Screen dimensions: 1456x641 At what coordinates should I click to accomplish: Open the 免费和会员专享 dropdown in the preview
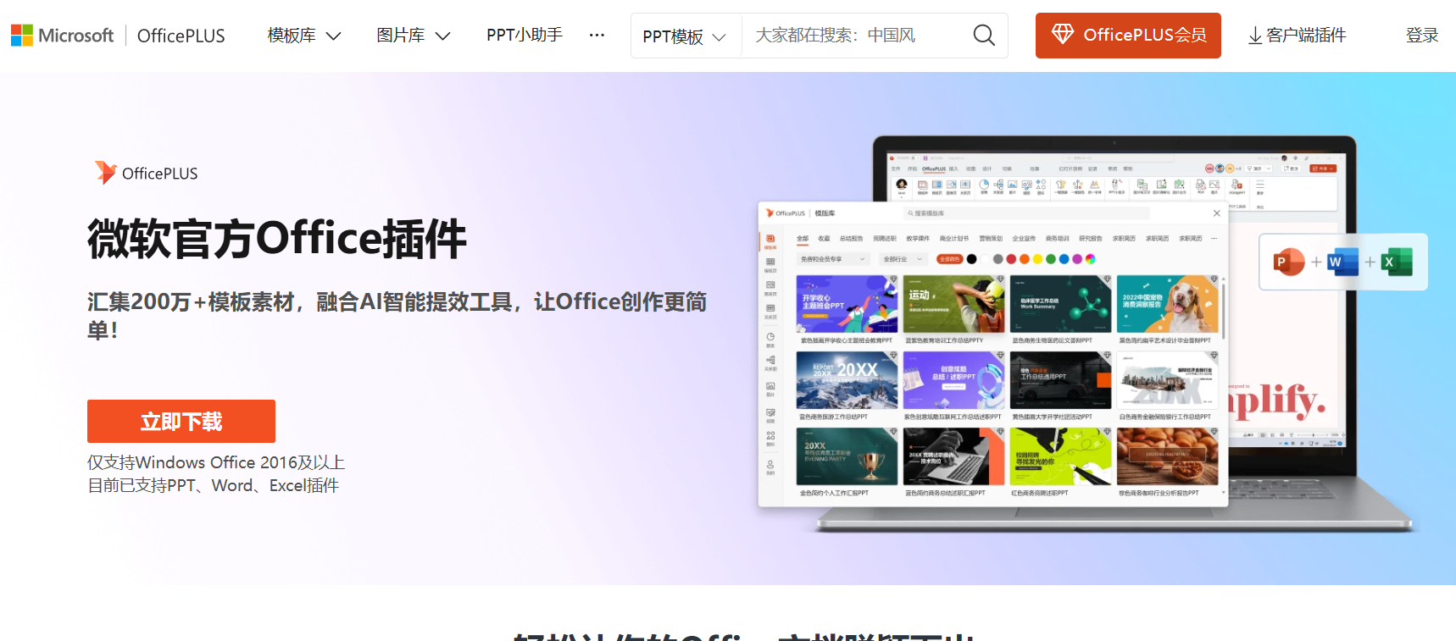(x=833, y=259)
